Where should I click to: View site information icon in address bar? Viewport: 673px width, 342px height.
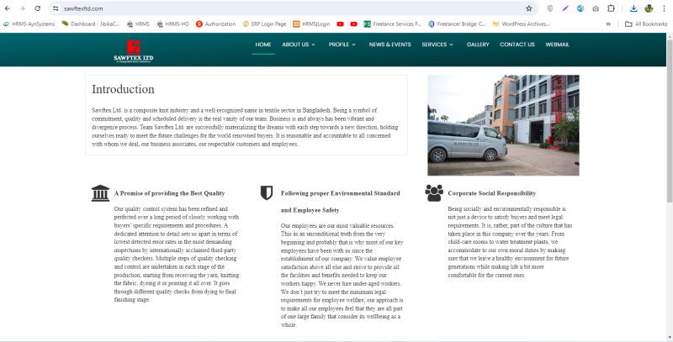click(56, 8)
